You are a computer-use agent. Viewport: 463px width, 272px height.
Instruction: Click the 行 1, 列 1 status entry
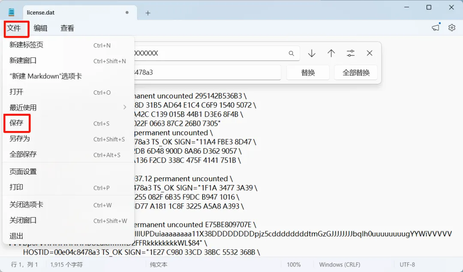24,265
